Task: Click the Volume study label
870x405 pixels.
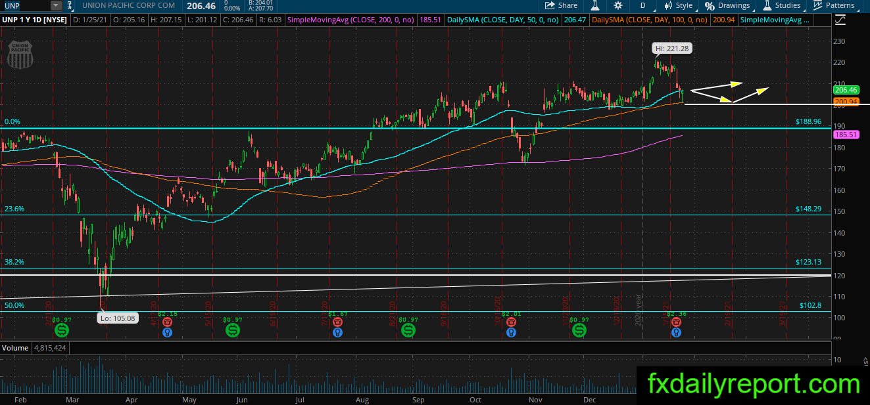Action: [x=14, y=347]
